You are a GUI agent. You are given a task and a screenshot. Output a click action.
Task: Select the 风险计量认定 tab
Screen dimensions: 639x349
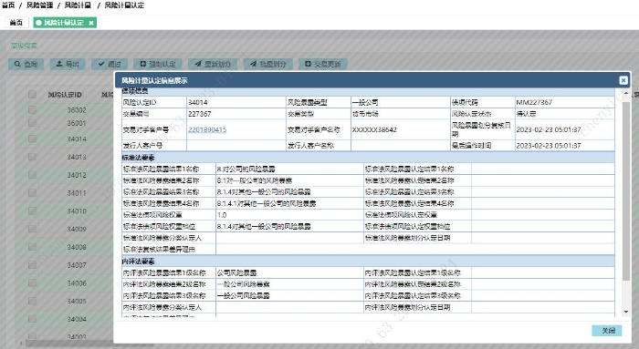63,23
